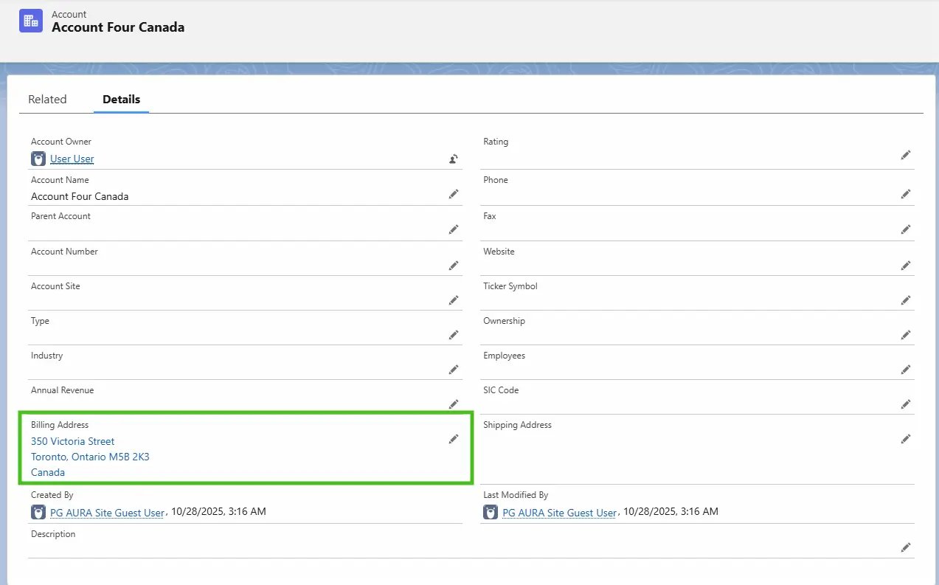The image size is (939, 585).
Task: Click the Last Modified By user avatar
Action: click(x=491, y=512)
